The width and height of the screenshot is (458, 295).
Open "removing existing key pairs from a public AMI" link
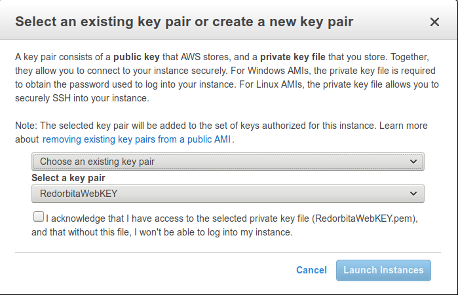click(x=138, y=139)
